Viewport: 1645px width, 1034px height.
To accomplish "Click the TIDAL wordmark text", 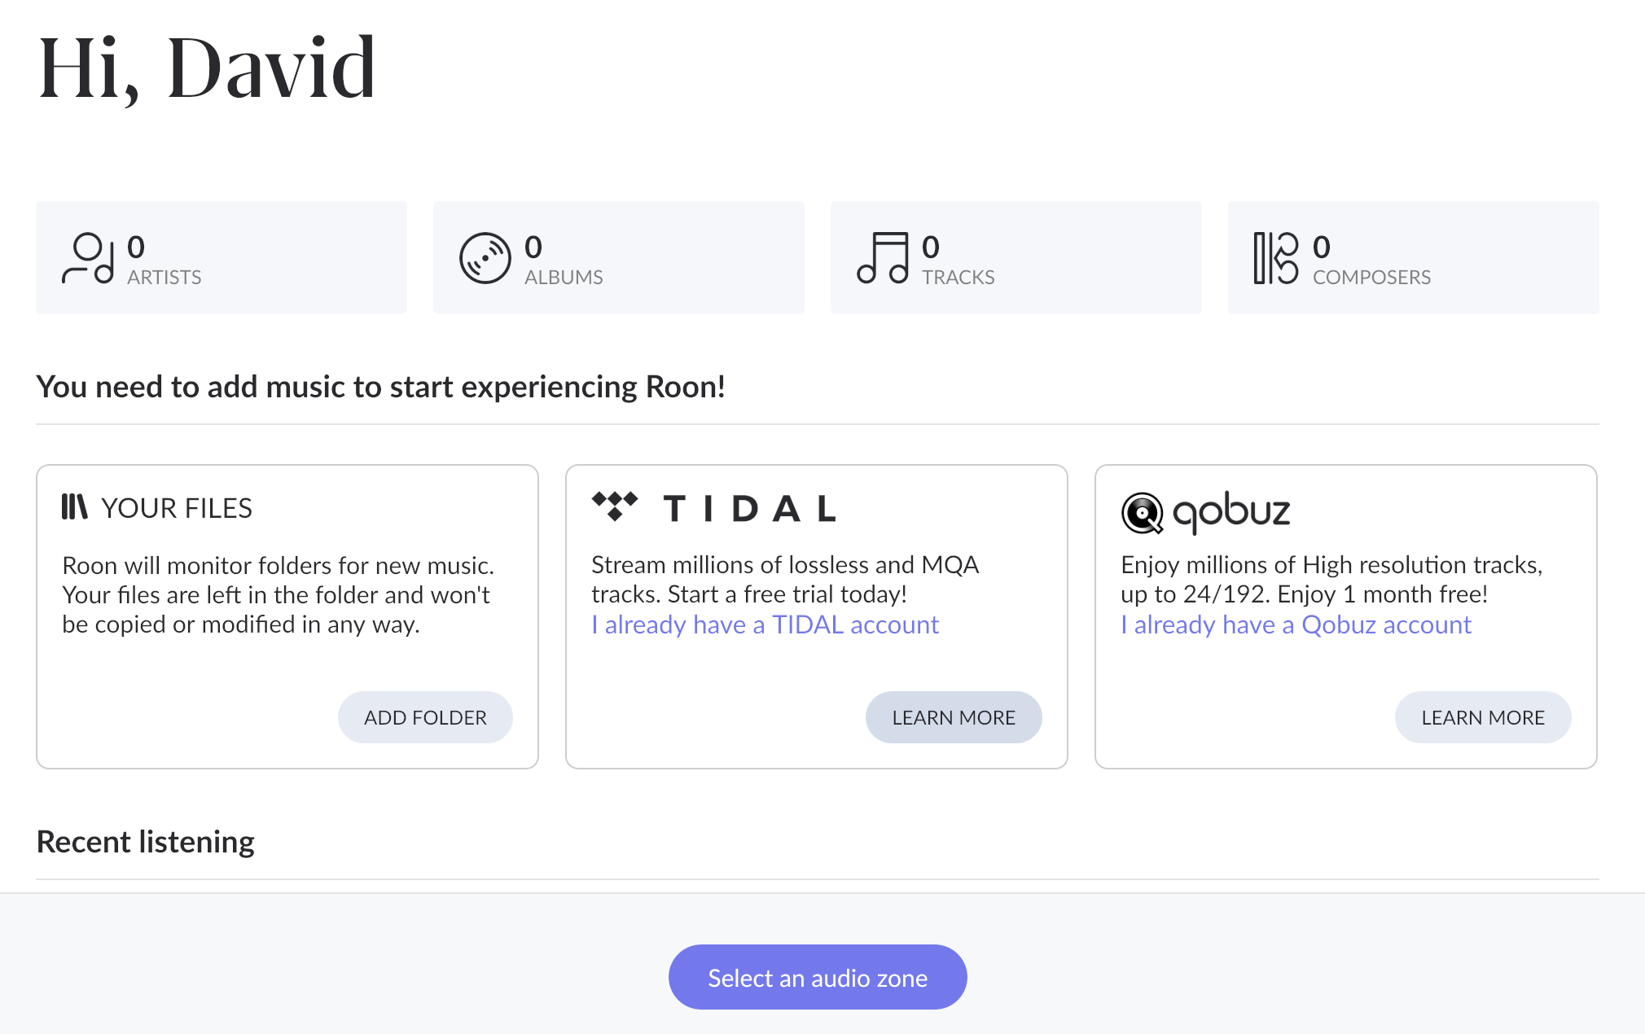I will [750, 509].
